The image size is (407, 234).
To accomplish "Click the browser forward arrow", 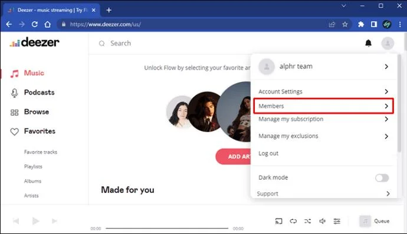I will click(x=22, y=24).
